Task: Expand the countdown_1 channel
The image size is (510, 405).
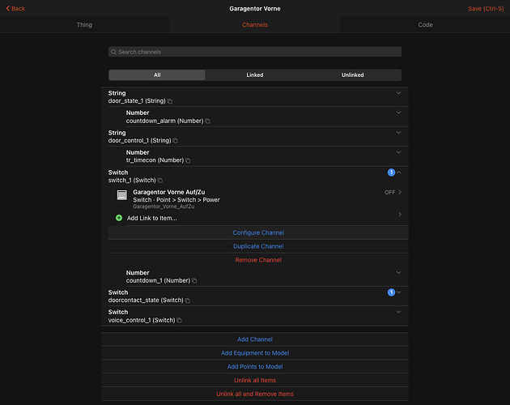Action: pos(398,273)
